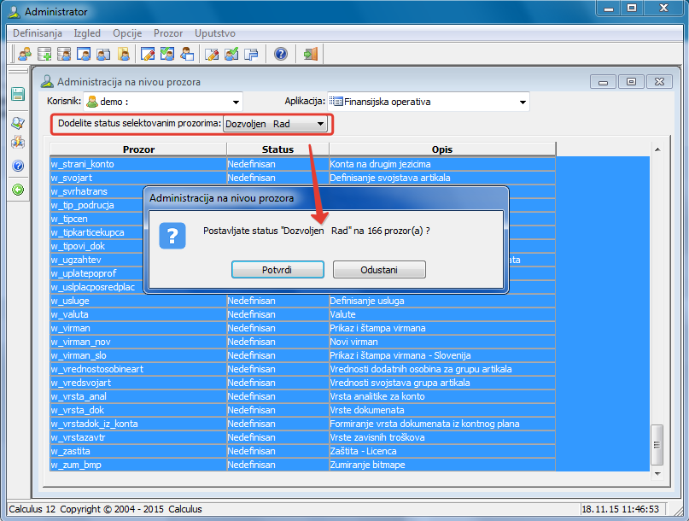This screenshot has width=689, height=521.
Task: Click the w_vrsta_dok row name
Action: click(78, 410)
